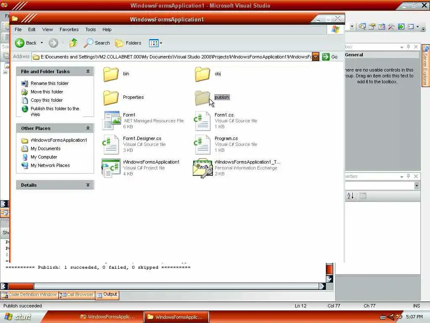
Task: Open the Properties panel object dropdown
Action: coord(417,185)
